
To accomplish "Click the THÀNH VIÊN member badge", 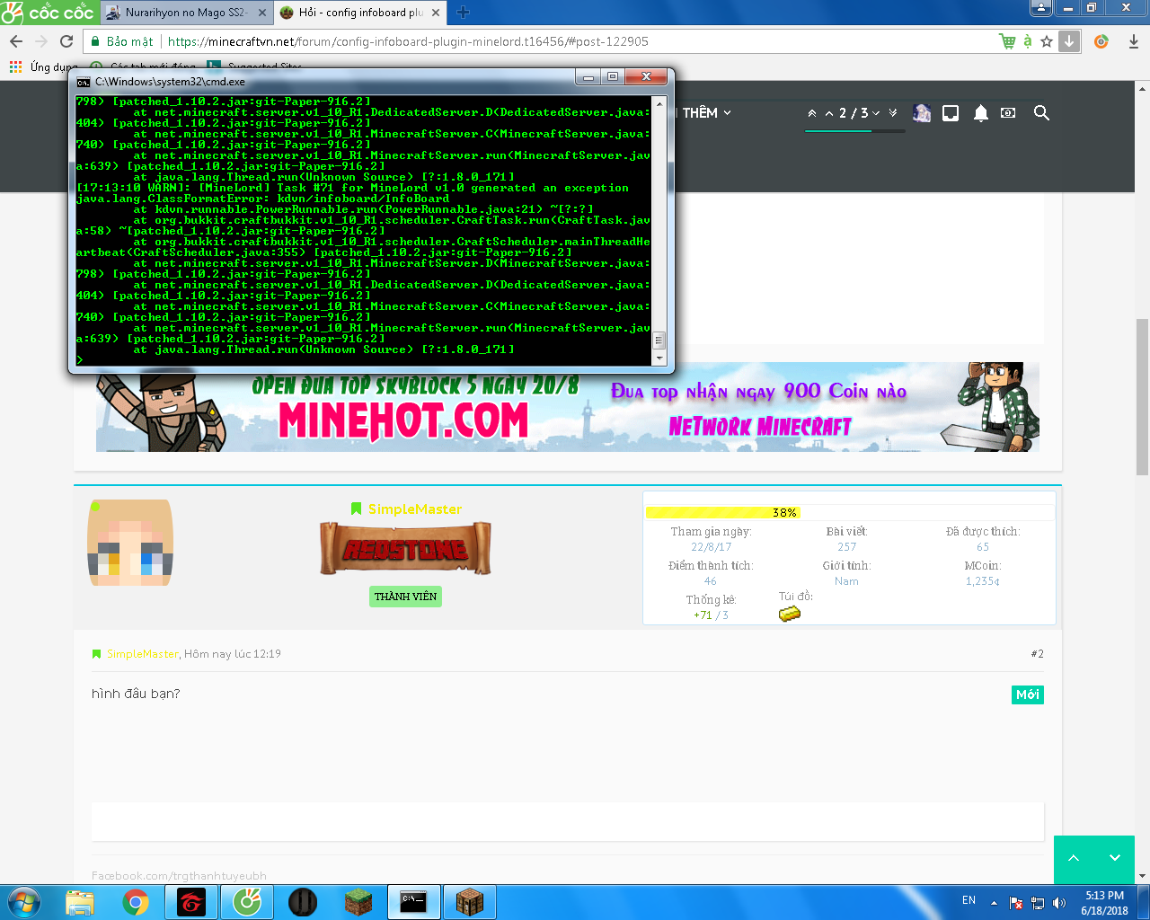I will pyautogui.click(x=405, y=597).
